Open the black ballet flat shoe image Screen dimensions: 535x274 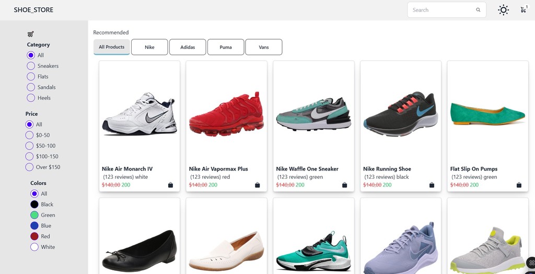pos(139,251)
